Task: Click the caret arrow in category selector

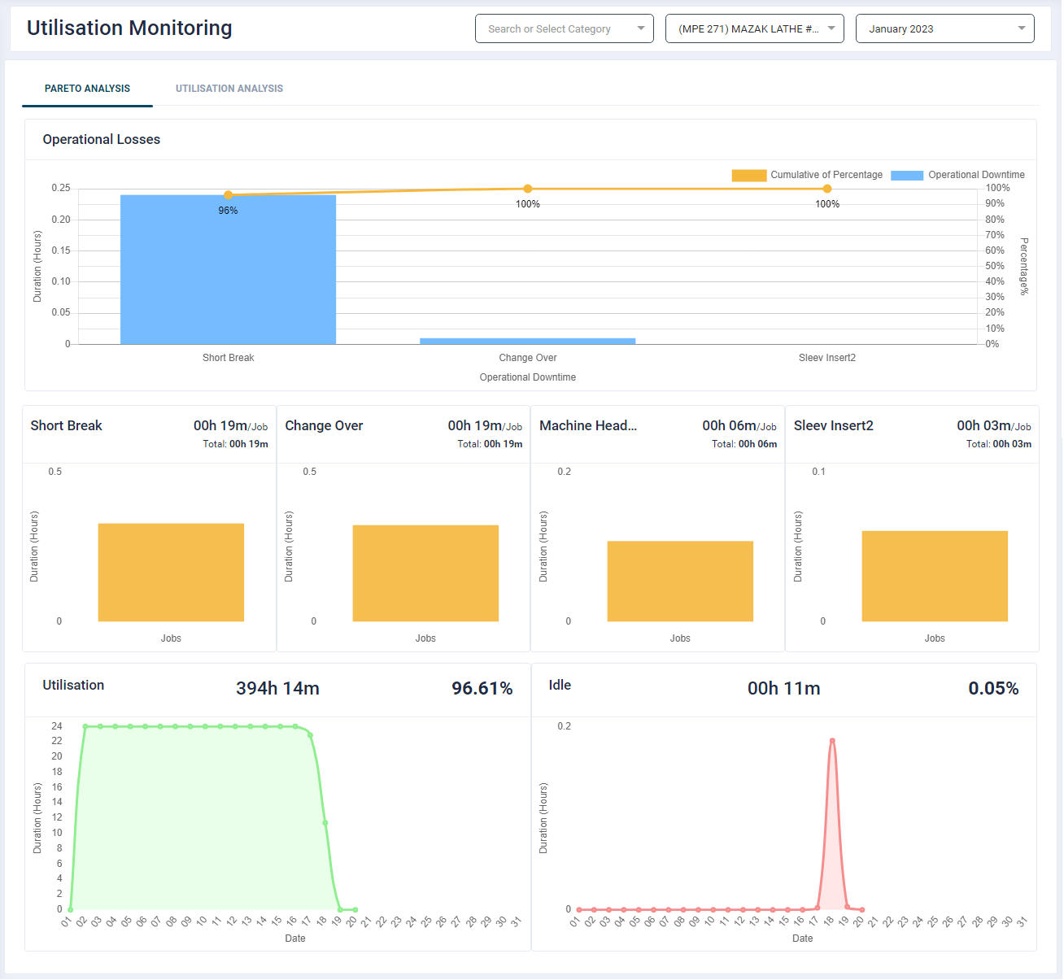Action: click(641, 28)
